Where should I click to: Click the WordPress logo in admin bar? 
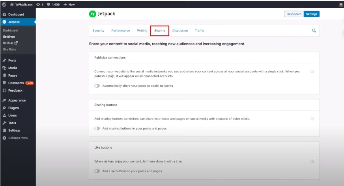point(4,4)
